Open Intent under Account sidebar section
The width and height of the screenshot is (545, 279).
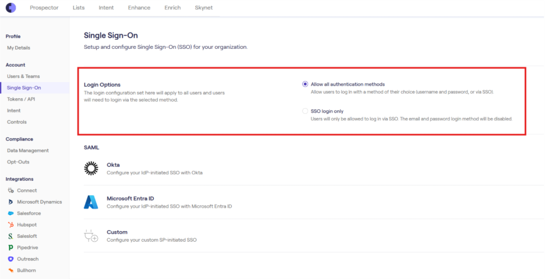(14, 110)
